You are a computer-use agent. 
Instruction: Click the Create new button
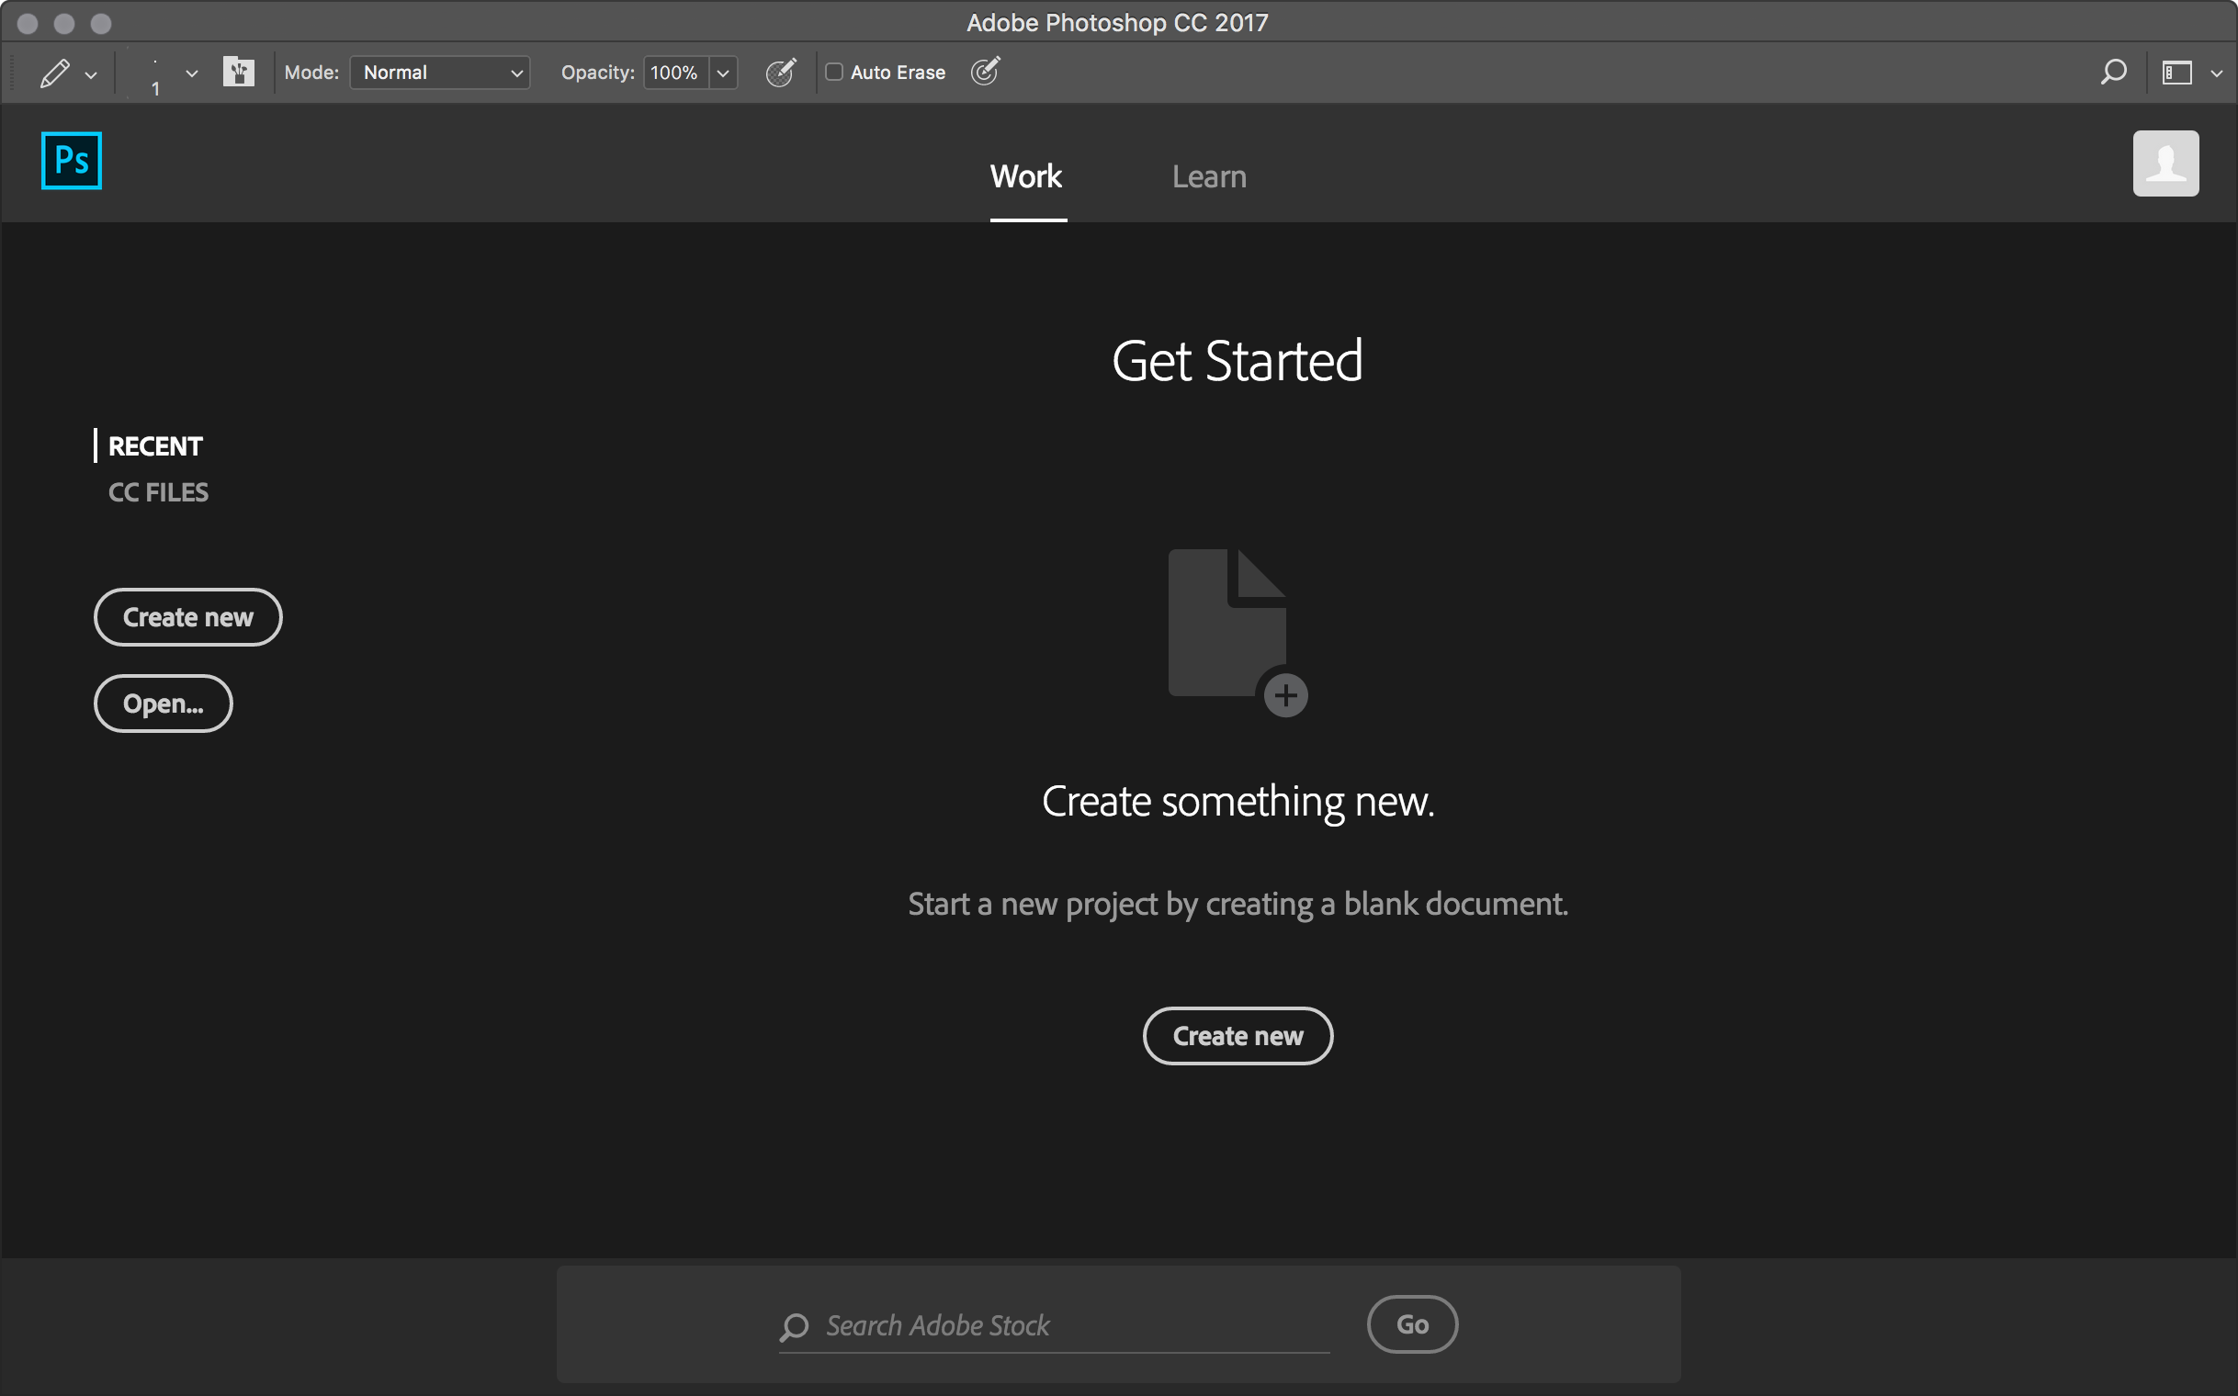coord(1237,1035)
